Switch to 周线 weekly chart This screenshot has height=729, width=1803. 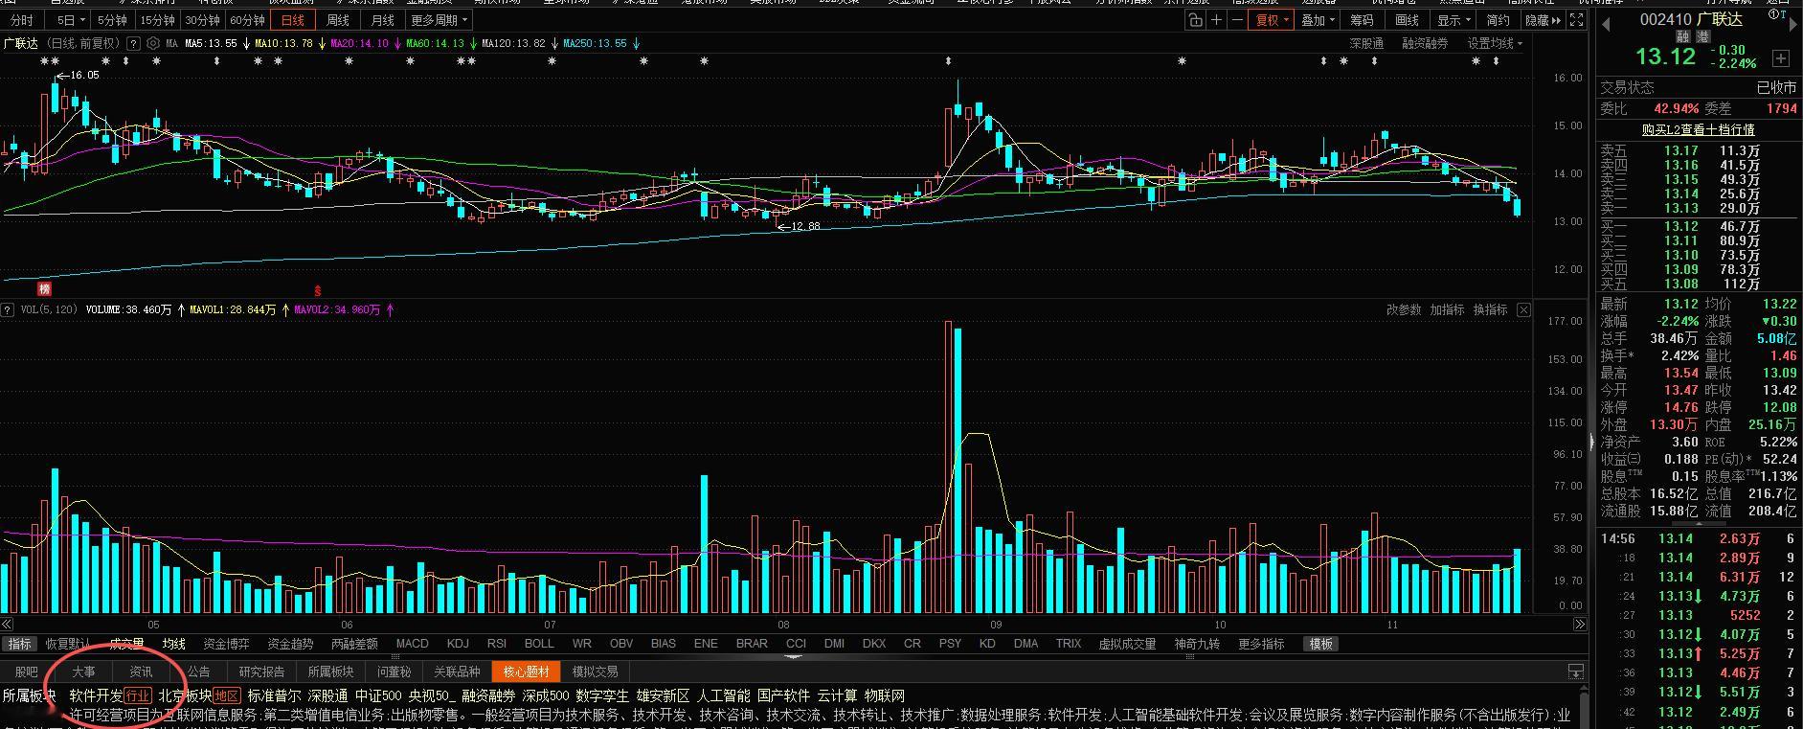(x=337, y=20)
